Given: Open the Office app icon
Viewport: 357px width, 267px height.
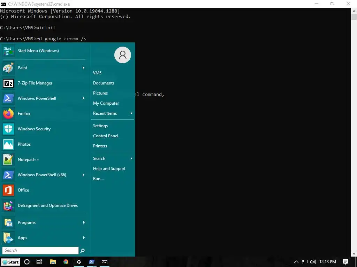Looking at the screenshot, I should click(8, 190).
